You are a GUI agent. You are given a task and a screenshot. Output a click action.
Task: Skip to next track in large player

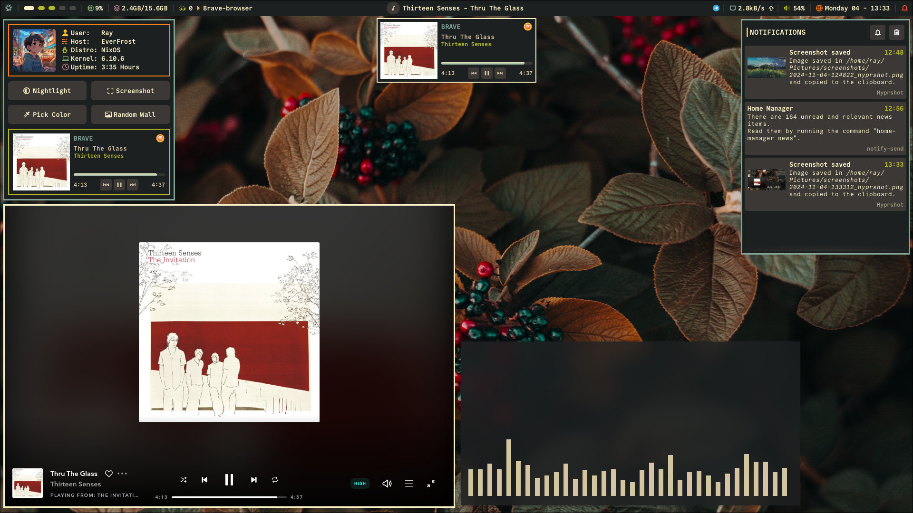coord(253,480)
